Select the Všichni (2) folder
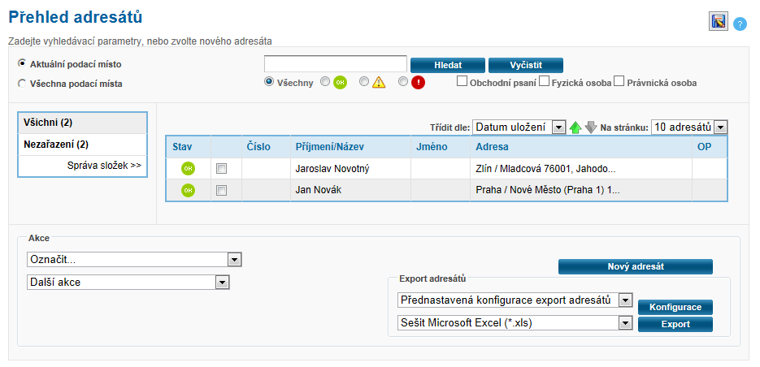This screenshot has height=367, width=760. click(x=48, y=123)
